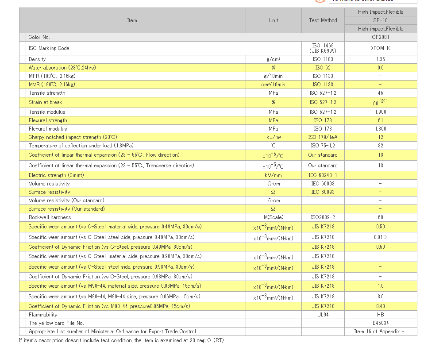The height and width of the screenshot is (347, 447).
Task: Click the "Surface resistivity (Our standard)" row label
Action: click(66, 209)
